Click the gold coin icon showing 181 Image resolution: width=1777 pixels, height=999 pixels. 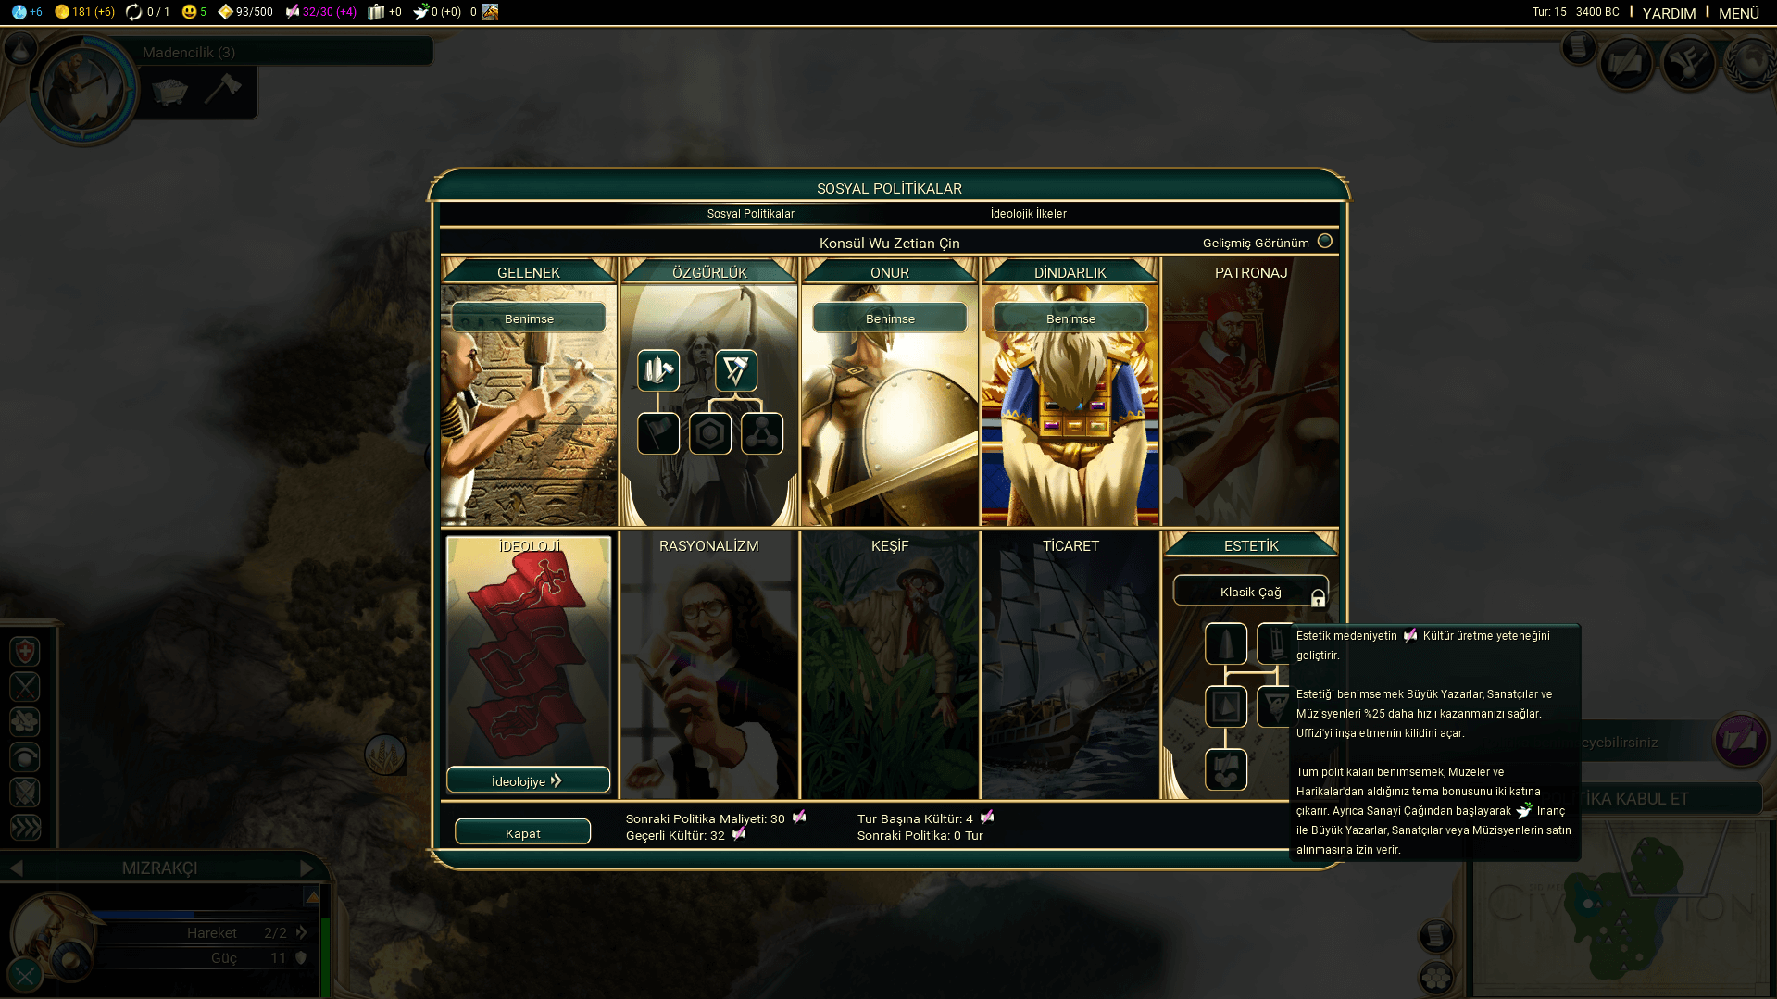(x=62, y=12)
